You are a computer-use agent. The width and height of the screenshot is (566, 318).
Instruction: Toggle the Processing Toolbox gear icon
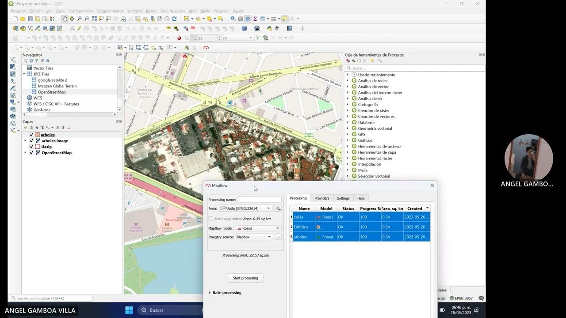(248, 19)
